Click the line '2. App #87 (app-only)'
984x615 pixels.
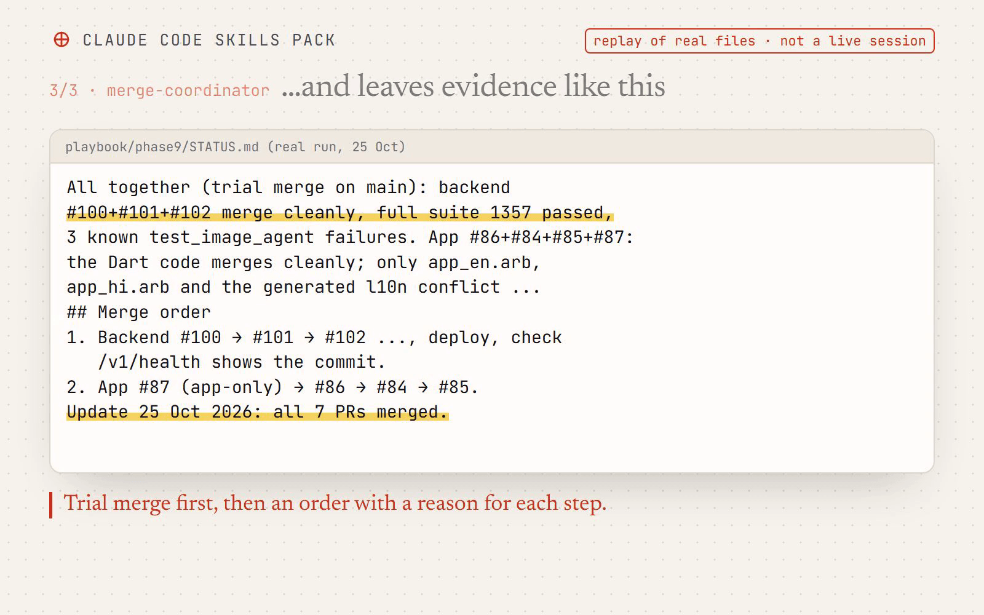272,387
